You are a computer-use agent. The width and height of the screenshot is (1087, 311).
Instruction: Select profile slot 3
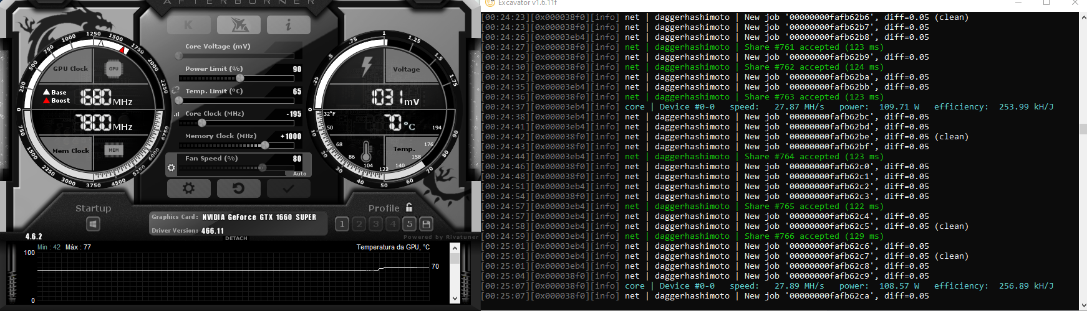point(375,224)
